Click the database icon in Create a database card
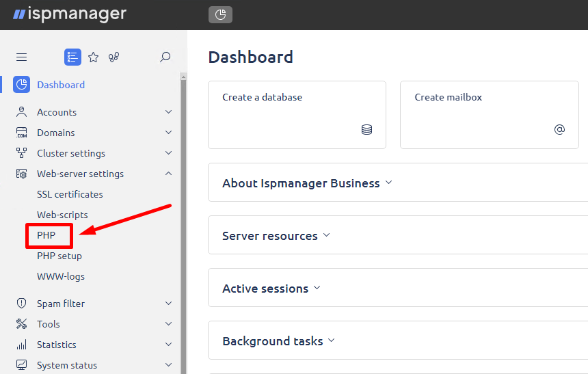This screenshot has height=374, width=588. [366, 129]
